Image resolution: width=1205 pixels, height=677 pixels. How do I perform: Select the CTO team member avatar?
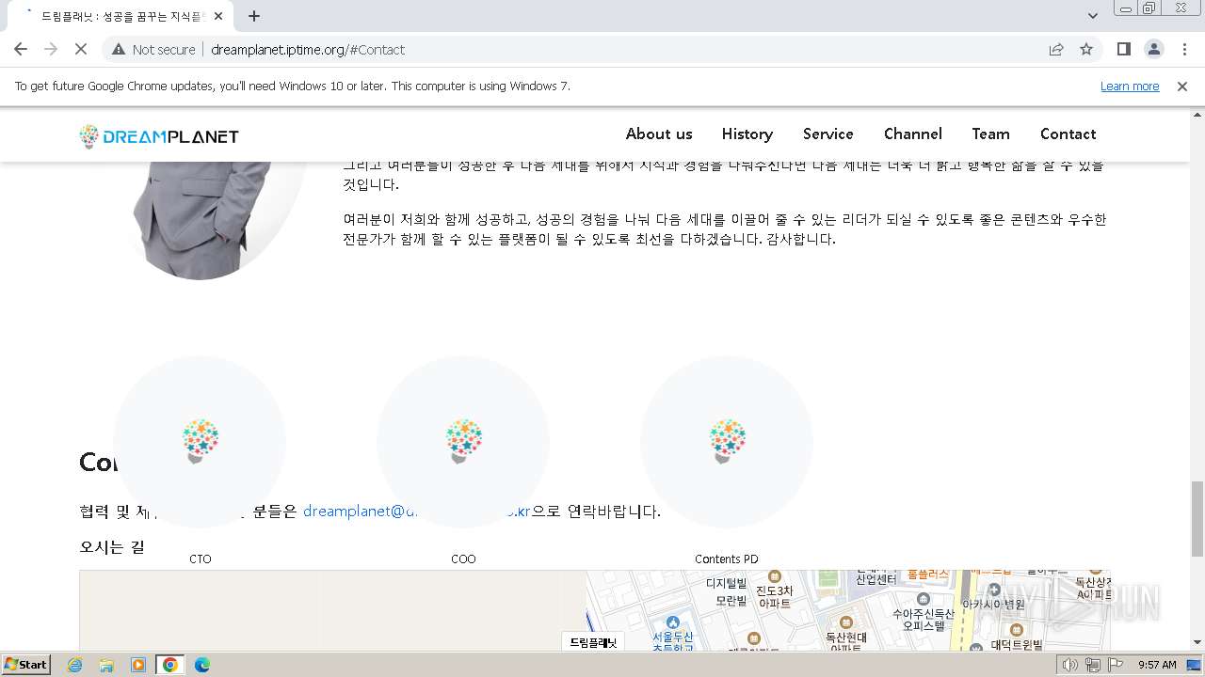click(x=200, y=442)
